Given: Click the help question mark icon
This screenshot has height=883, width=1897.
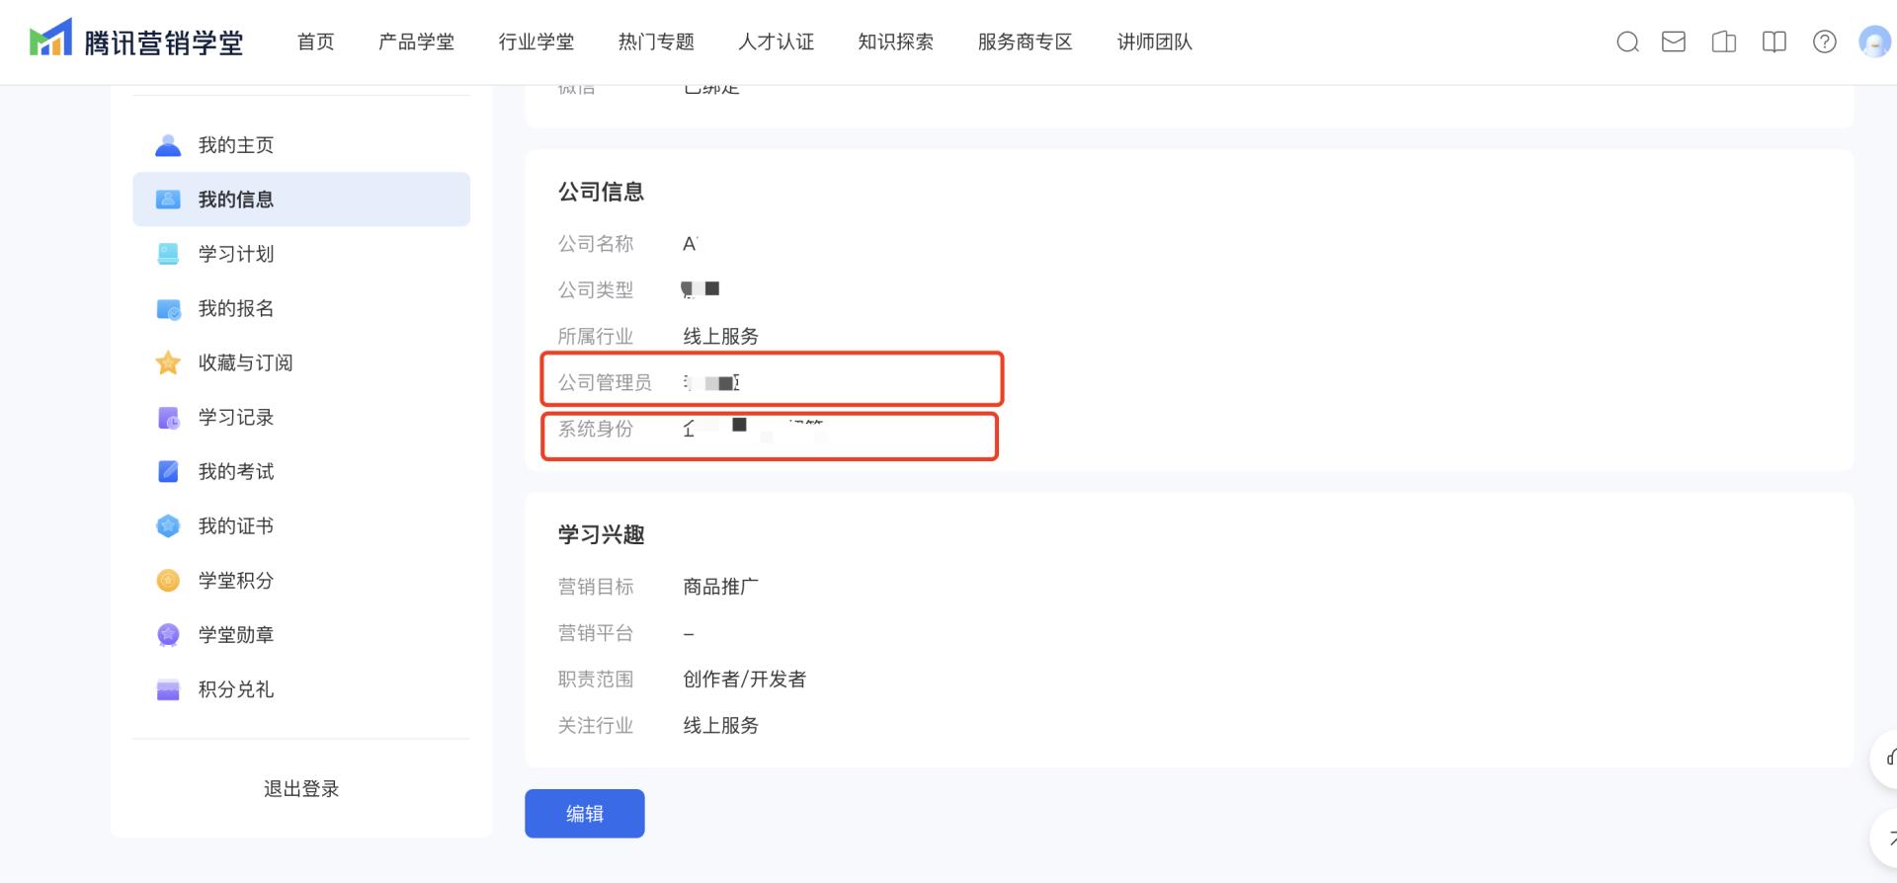Looking at the screenshot, I should [1824, 41].
